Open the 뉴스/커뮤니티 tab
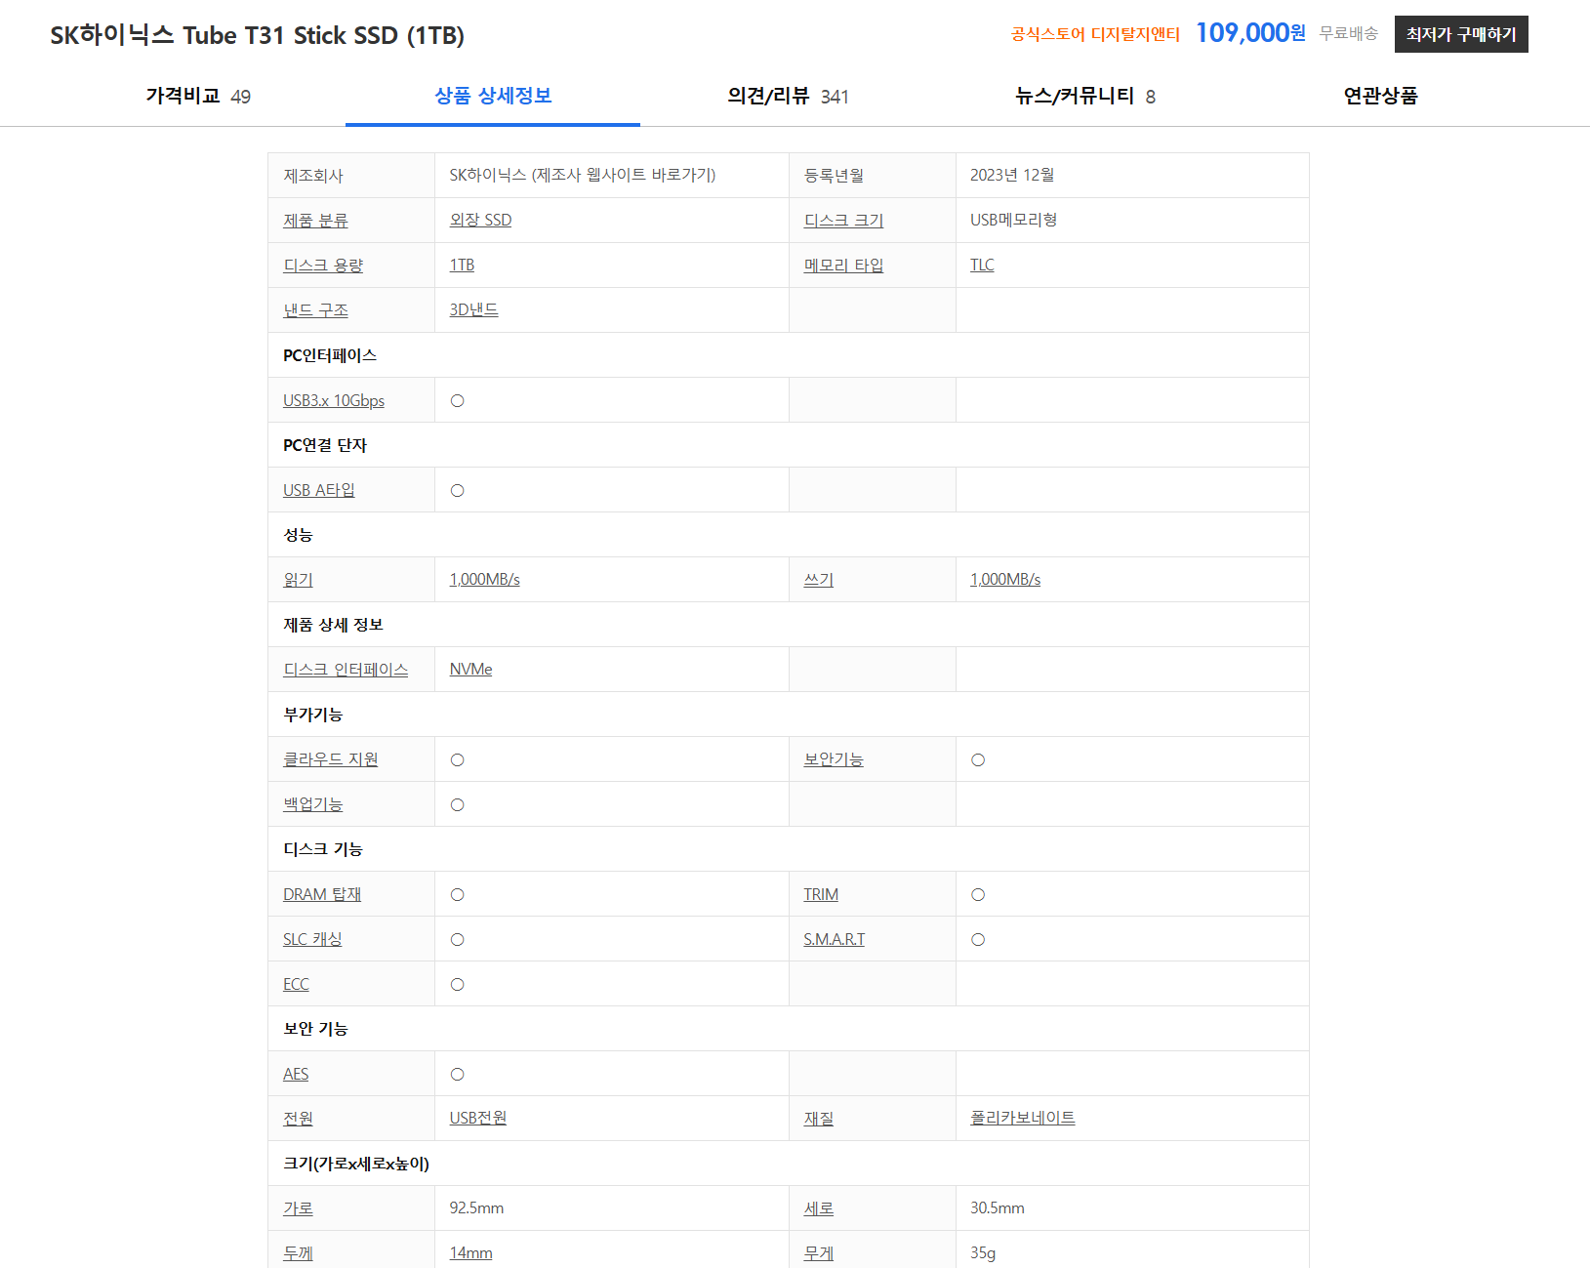This screenshot has width=1590, height=1268. (x=1084, y=96)
